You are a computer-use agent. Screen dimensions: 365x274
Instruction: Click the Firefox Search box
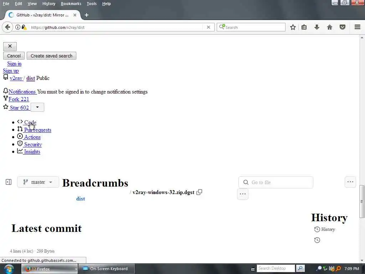[x=251, y=27]
